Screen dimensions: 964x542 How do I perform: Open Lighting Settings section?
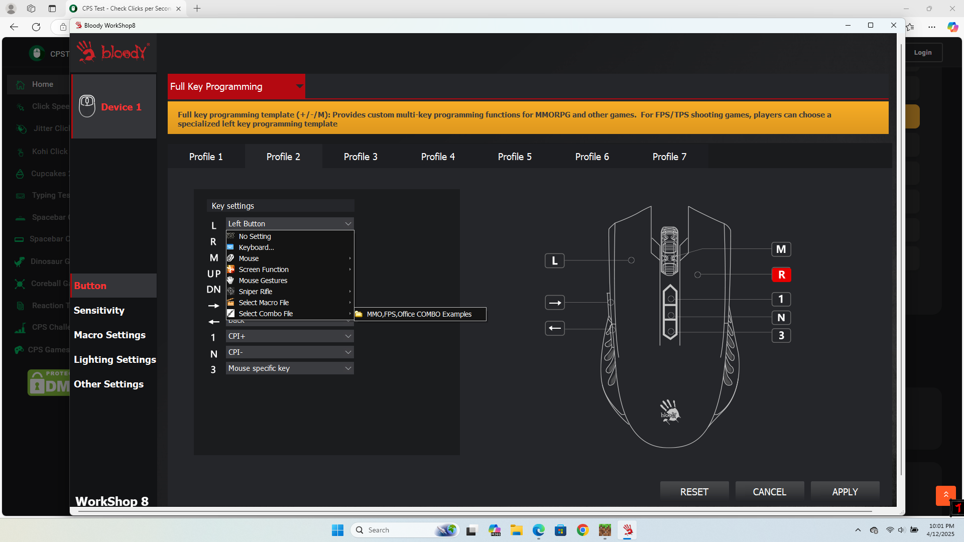[114, 359]
